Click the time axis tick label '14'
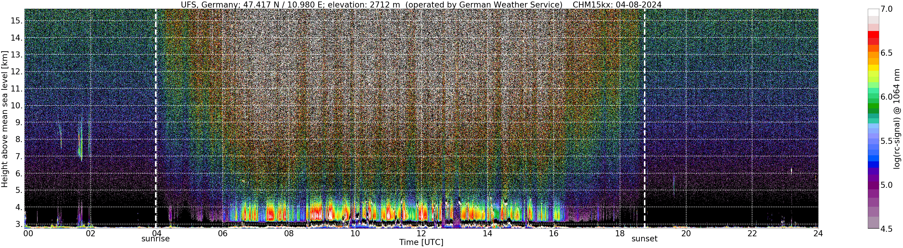 [x=487, y=233]
